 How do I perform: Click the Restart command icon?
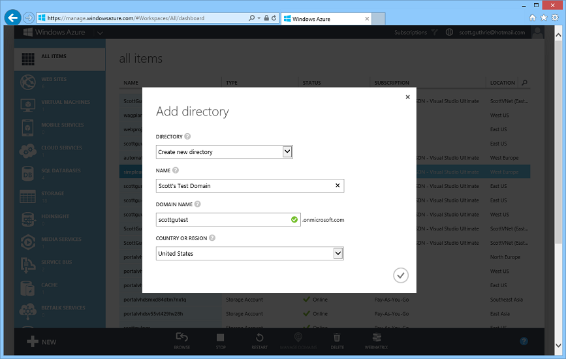(260, 337)
